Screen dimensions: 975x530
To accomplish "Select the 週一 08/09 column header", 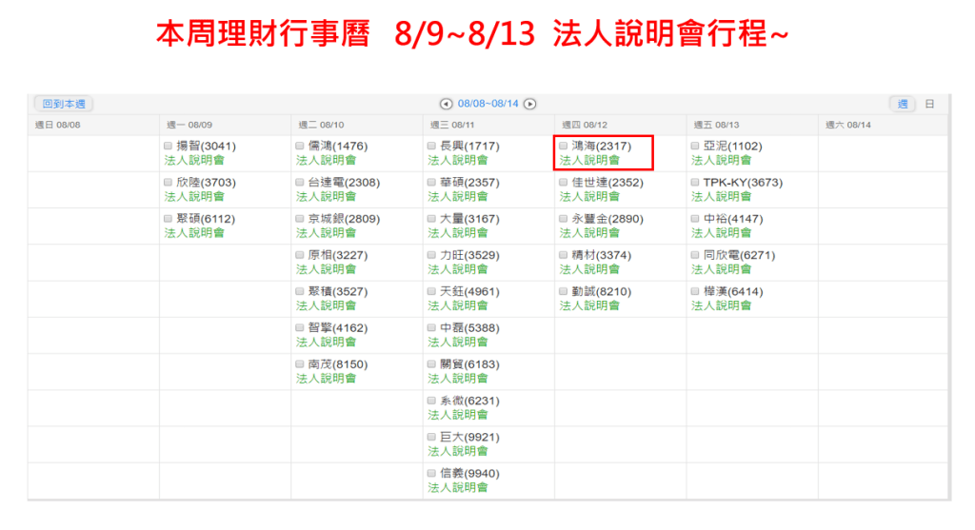I will [x=189, y=125].
